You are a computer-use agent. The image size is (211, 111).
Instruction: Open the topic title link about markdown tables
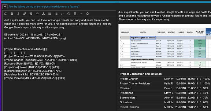(44, 7)
